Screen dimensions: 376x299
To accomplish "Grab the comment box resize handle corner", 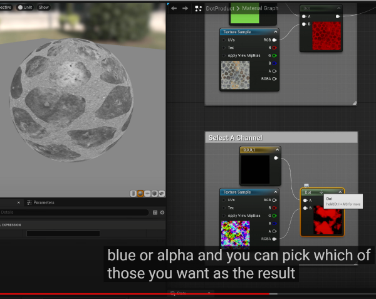I will [x=355, y=103].
